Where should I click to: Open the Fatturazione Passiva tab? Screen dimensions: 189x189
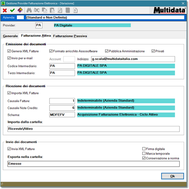point(70,36)
